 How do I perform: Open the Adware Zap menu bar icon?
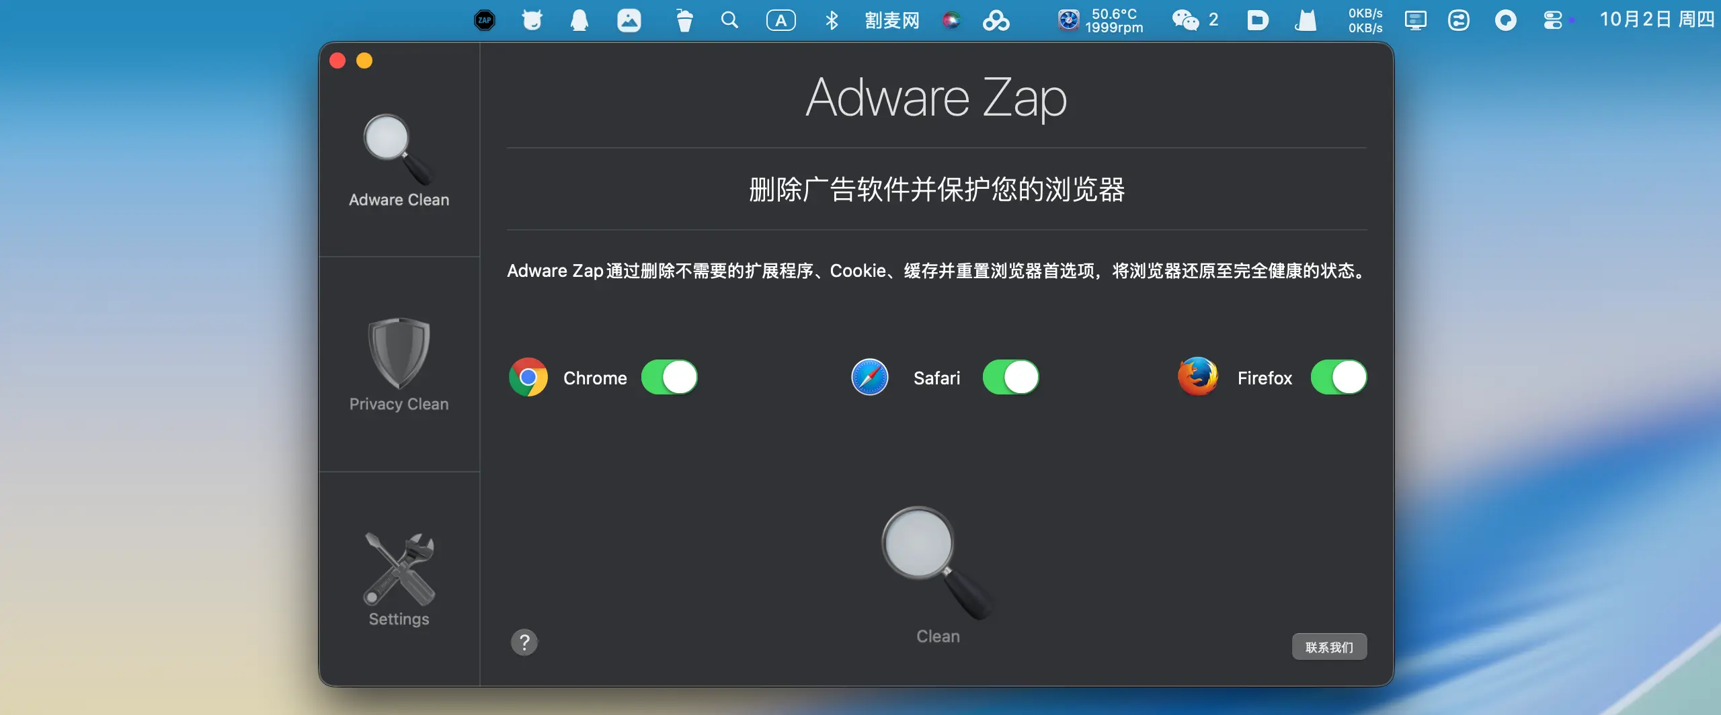pyautogui.click(x=485, y=20)
